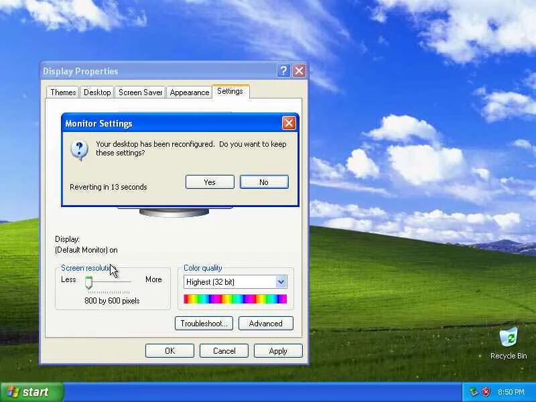This screenshot has width=536, height=402.
Task: Switch to the Desktop tab
Action: click(97, 92)
